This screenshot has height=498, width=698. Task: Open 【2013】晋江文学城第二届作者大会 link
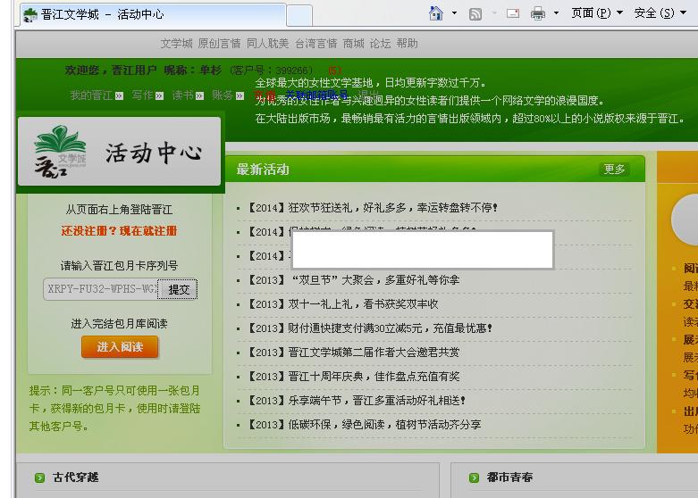tap(351, 353)
